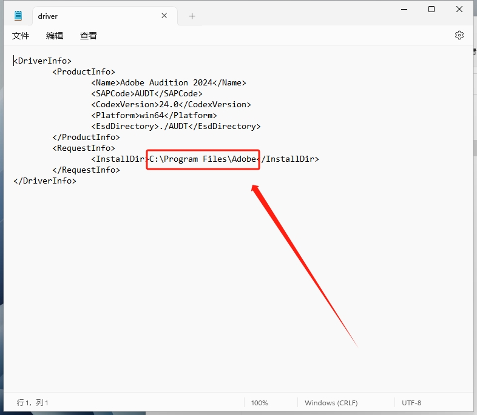
Task: Click the 100% zoom level in status bar
Action: pos(260,403)
